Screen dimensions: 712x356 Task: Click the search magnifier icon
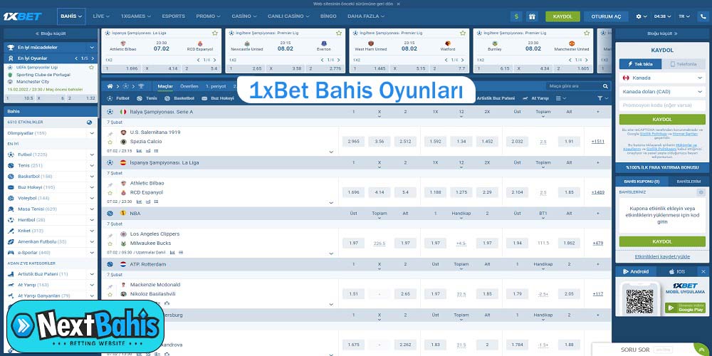[605, 86]
